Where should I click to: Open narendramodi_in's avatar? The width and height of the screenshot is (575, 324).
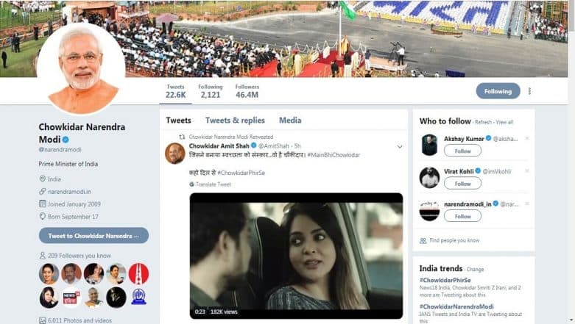[x=429, y=210]
